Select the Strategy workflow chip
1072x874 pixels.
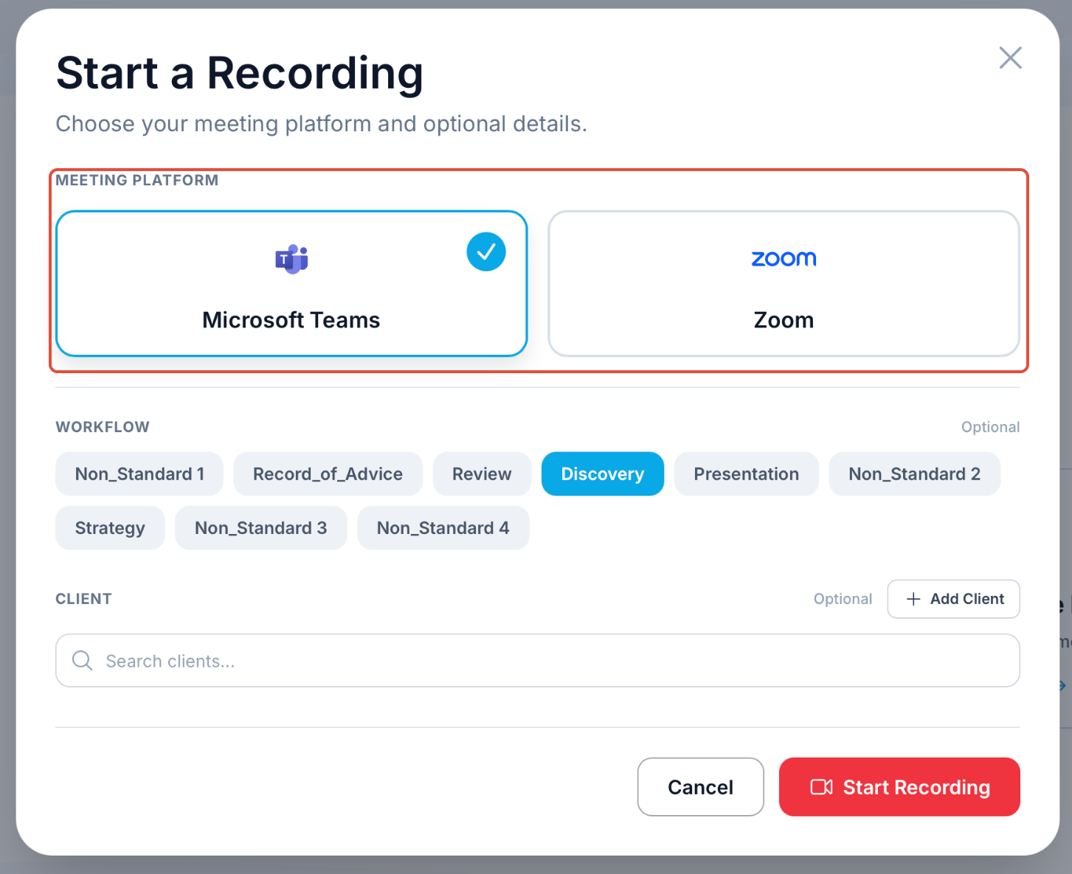(x=110, y=528)
